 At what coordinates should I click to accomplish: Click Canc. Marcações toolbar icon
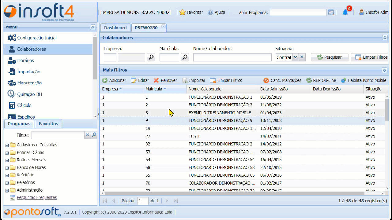click(x=266, y=80)
